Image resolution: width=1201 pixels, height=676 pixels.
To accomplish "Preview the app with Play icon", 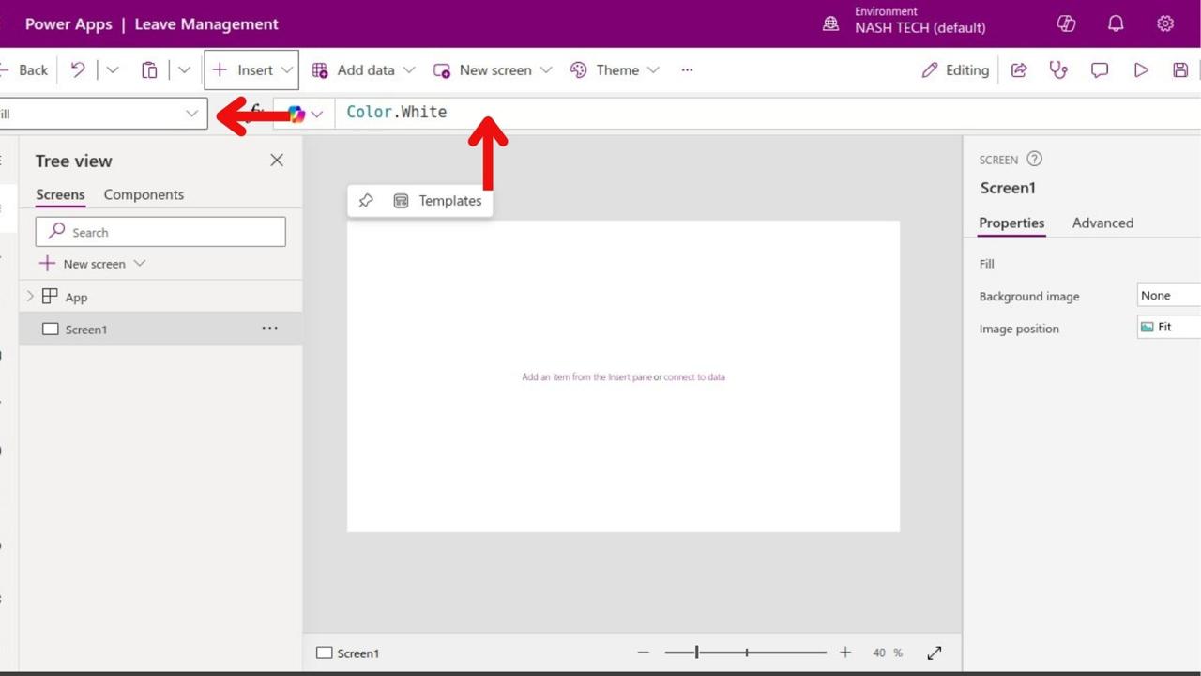I will 1141,70.
